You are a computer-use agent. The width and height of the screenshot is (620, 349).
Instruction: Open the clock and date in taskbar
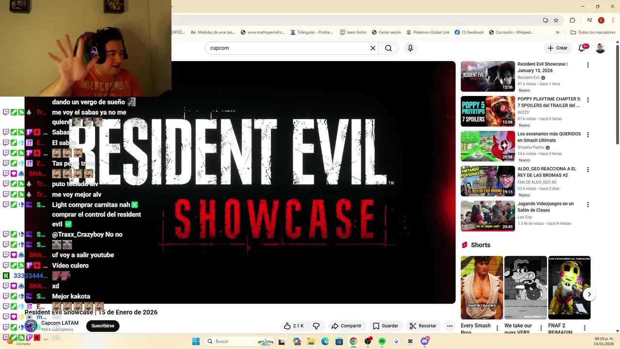pos(604,341)
